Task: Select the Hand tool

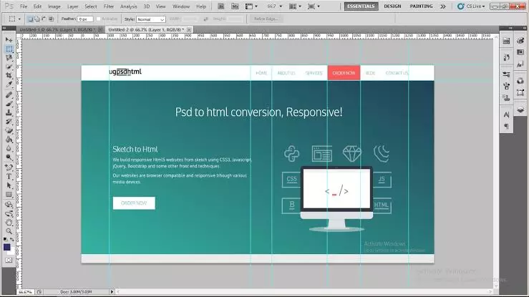Action: (9, 222)
